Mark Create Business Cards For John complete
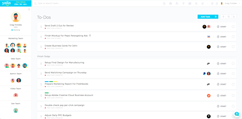Viewport: 242px width, 119px height. [233, 47]
